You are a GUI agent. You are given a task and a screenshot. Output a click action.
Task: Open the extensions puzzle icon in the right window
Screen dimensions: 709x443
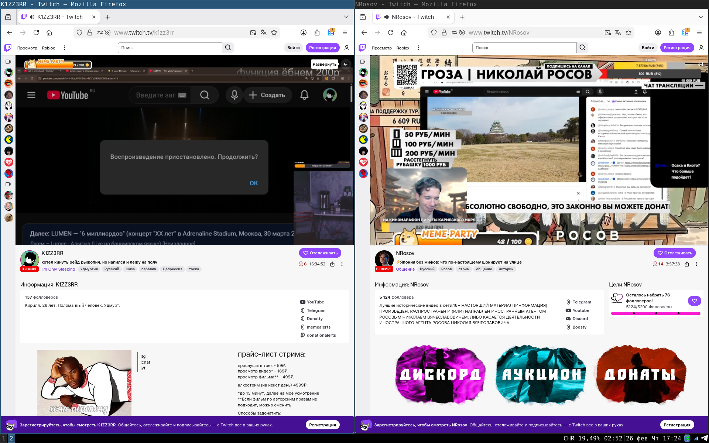(671, 32)
